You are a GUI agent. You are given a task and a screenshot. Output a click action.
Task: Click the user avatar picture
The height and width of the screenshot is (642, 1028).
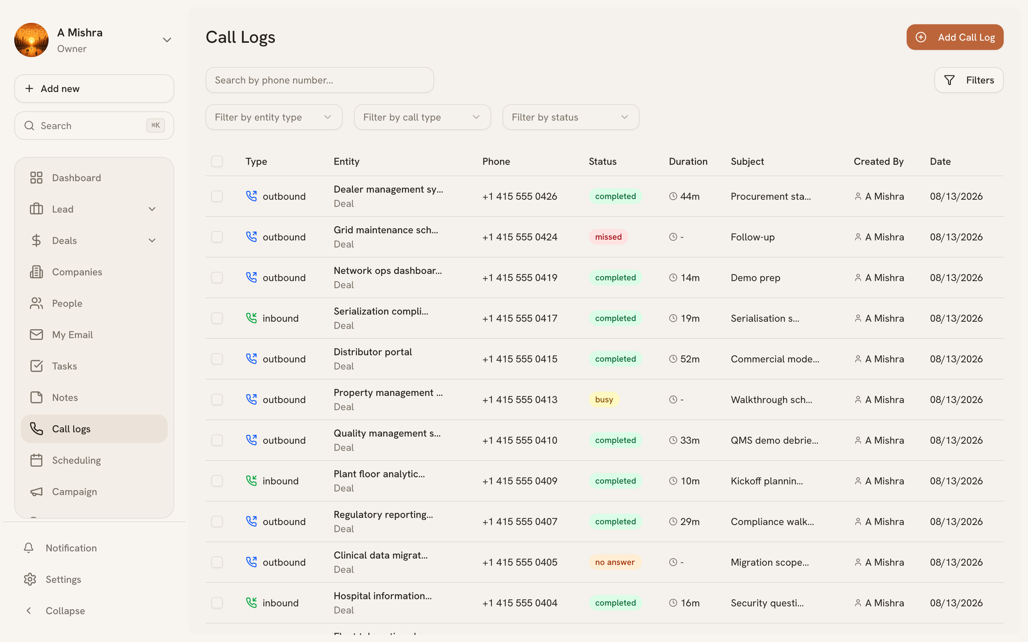pos(31,40)
